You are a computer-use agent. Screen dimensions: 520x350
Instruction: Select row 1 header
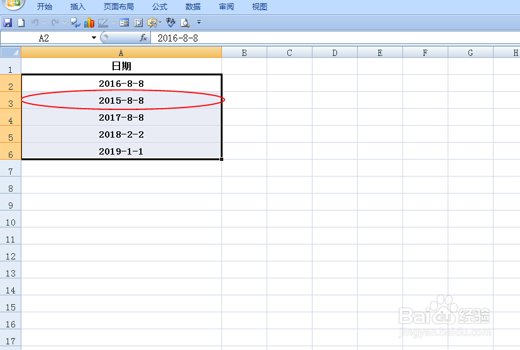point(11,66)
